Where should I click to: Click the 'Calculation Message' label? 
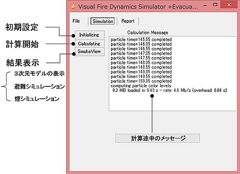coord(148,32)
